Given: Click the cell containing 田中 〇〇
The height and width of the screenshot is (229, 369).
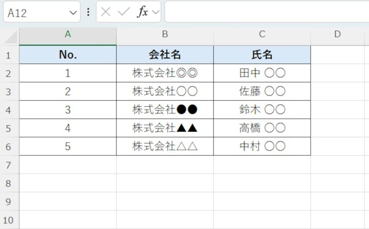Looking at the screenshot, I should coord(262,73).
